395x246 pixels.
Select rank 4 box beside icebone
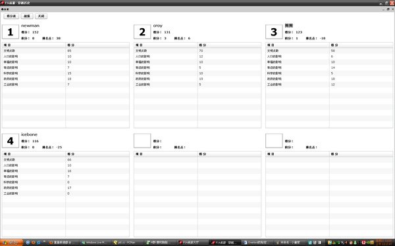11,141
